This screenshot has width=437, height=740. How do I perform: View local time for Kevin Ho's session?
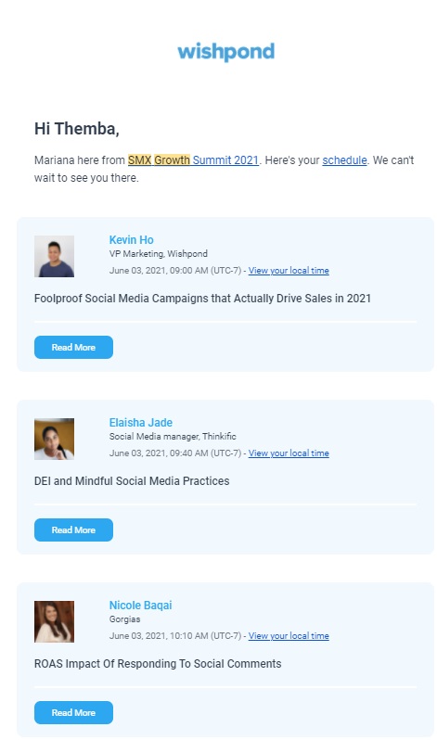[289, 271]
